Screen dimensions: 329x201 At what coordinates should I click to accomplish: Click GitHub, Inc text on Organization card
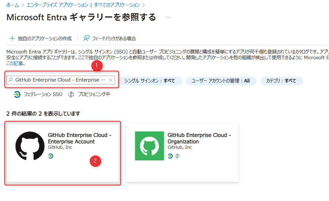tap(179, 147)
